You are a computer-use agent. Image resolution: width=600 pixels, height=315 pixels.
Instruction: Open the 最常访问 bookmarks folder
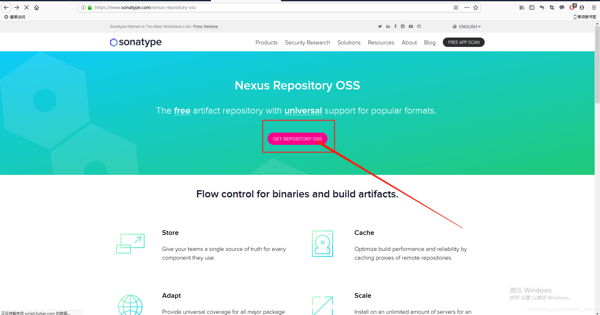coord(15,17)
